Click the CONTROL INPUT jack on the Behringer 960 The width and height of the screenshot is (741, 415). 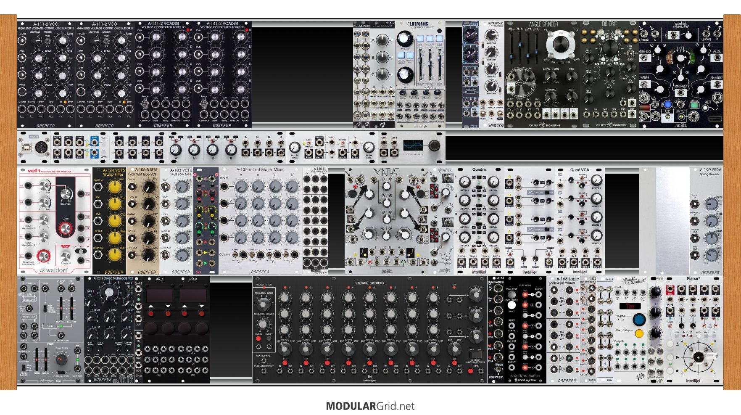(x=264, y=360)
